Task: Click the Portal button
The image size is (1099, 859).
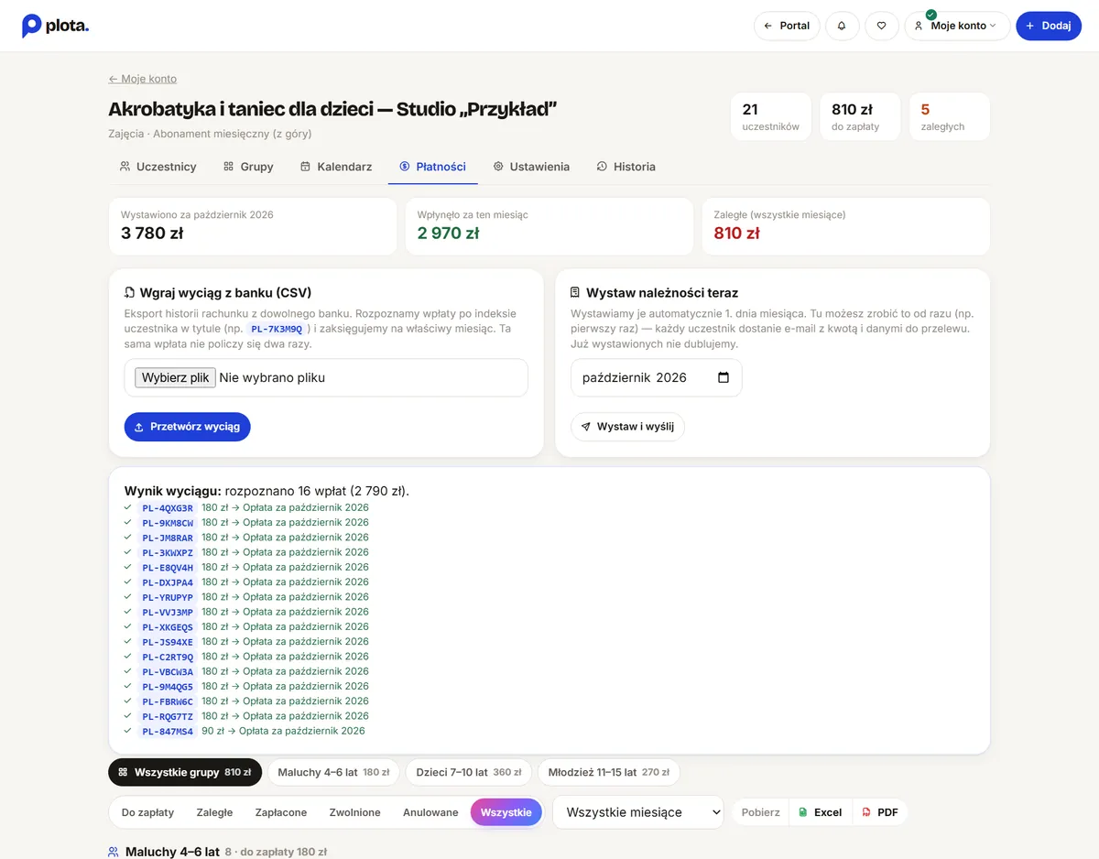Action: [787, 26]
